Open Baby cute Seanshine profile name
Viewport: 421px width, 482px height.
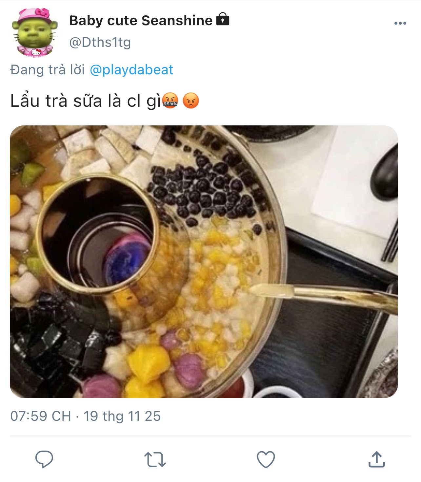coord(141,21)
